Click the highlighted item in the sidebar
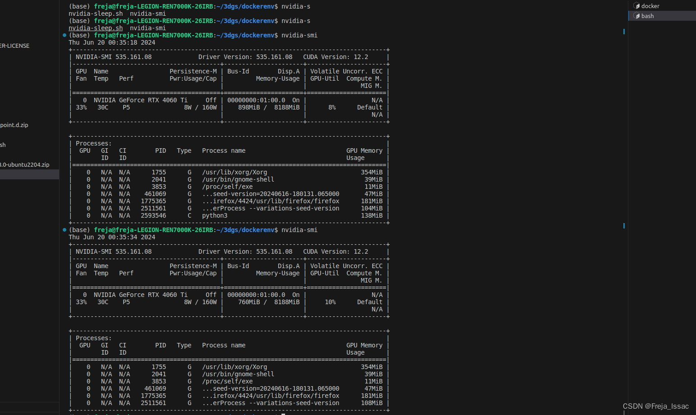Viewport: 696px width, 415px height. point(29,174)
